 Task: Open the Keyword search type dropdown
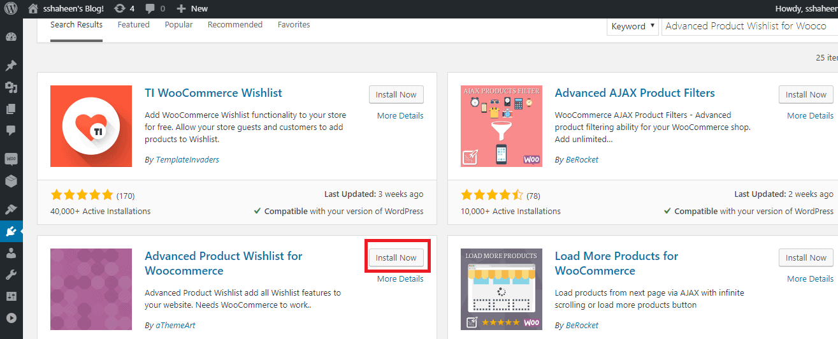(633, 26)
